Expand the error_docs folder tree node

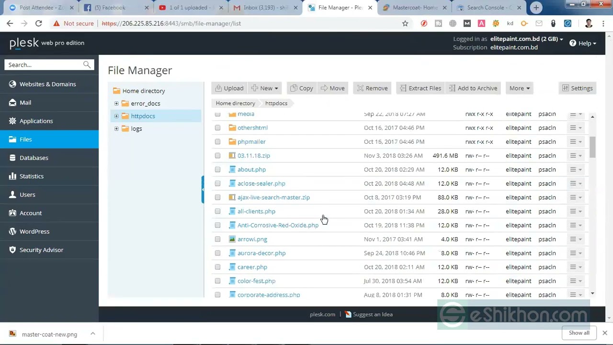click(116, 103)
